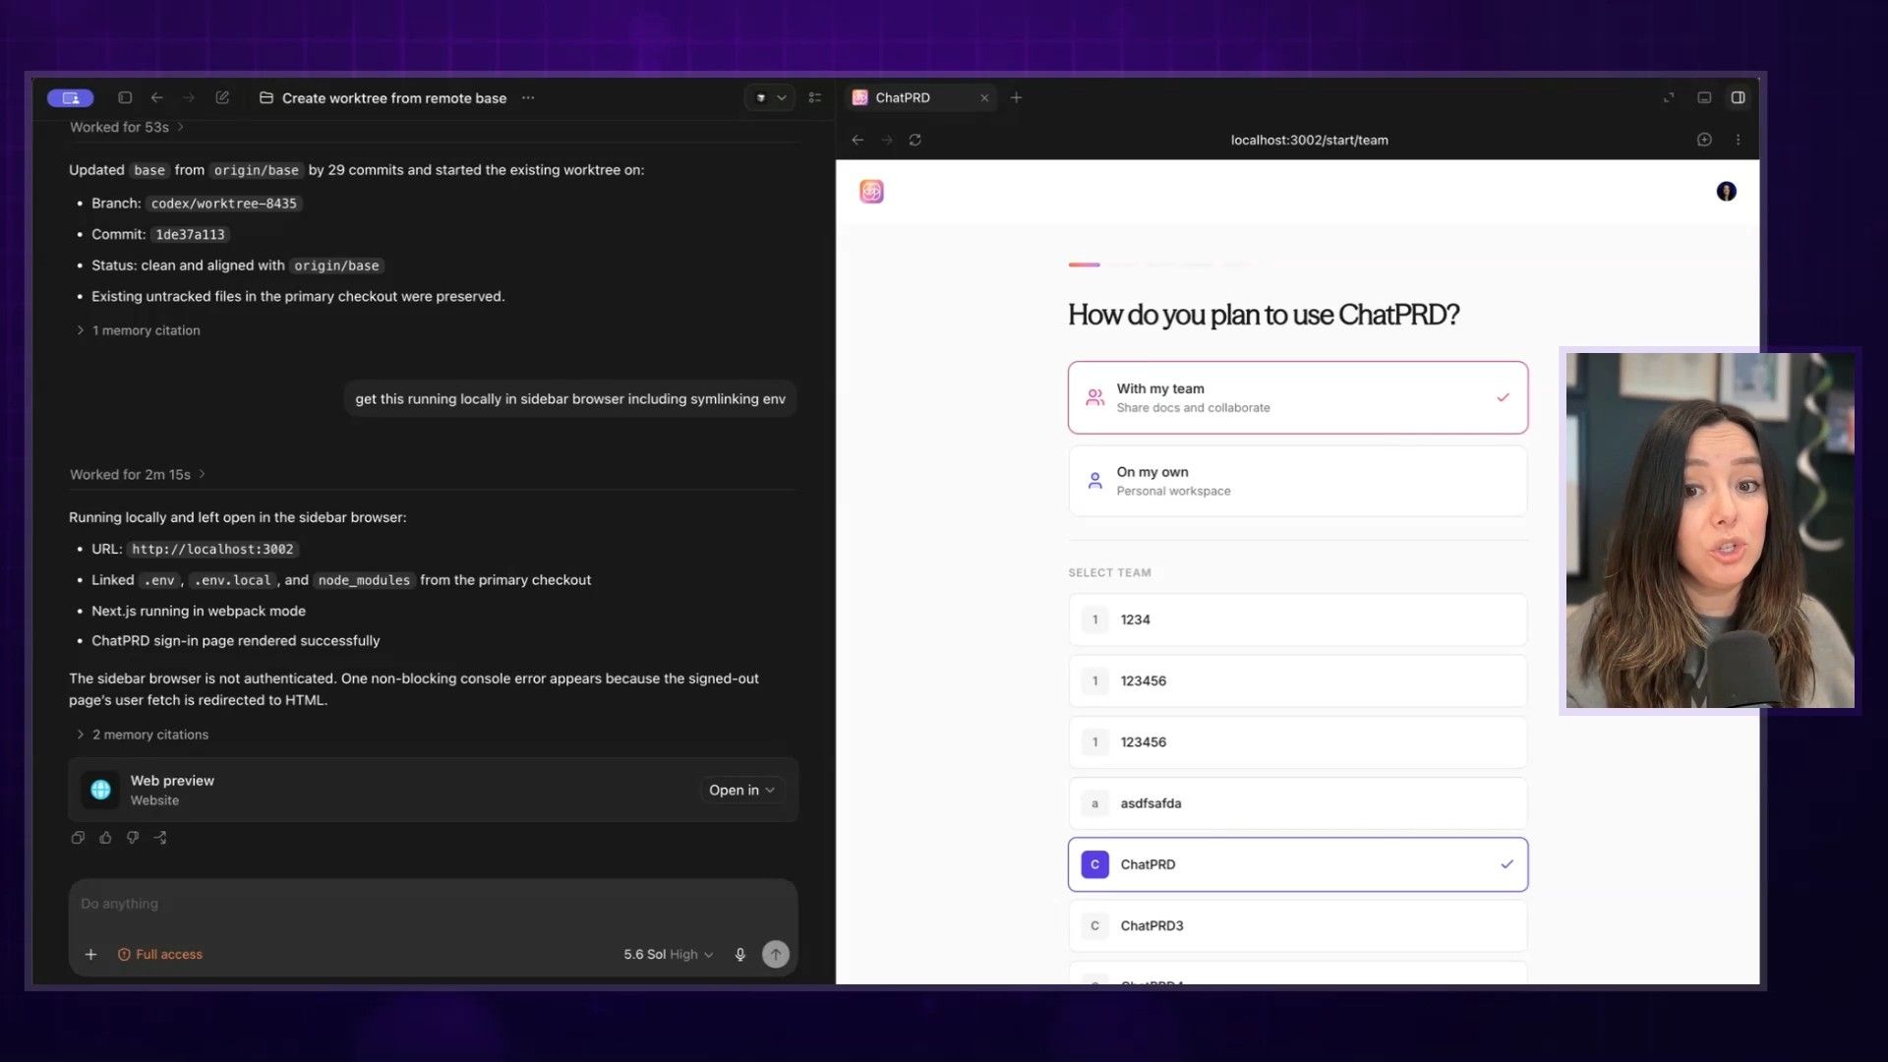Open the browser vertical three-dot menu
This screenshot has height=1062, width=1888.
[x=1738, y=140]
